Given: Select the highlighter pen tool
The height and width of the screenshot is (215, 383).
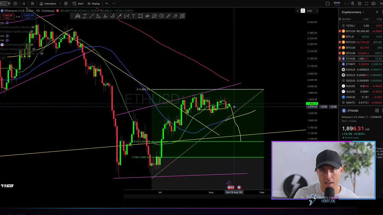Looking at the screenshot, I should (168, 16).
